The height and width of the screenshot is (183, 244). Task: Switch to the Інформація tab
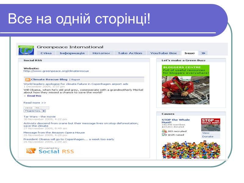click(72, 53)
